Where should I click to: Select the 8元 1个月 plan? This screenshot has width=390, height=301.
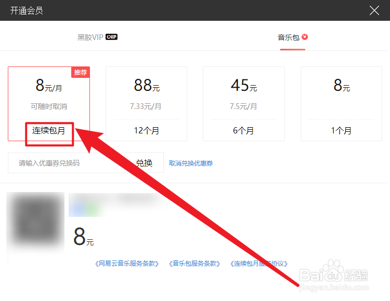click(x=341, y=104)
